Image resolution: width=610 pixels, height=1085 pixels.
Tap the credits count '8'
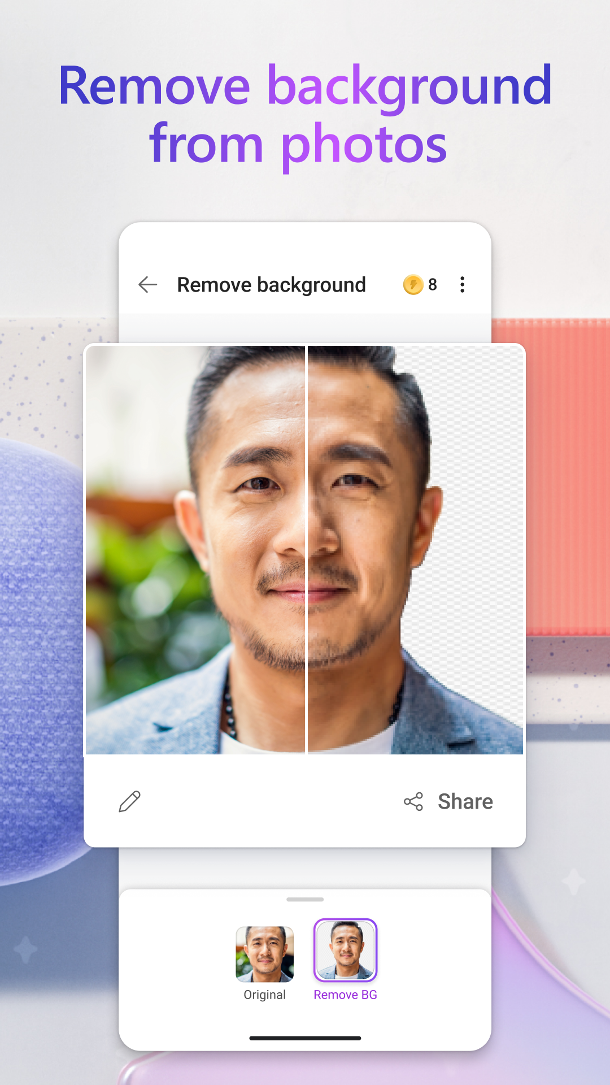433,284
